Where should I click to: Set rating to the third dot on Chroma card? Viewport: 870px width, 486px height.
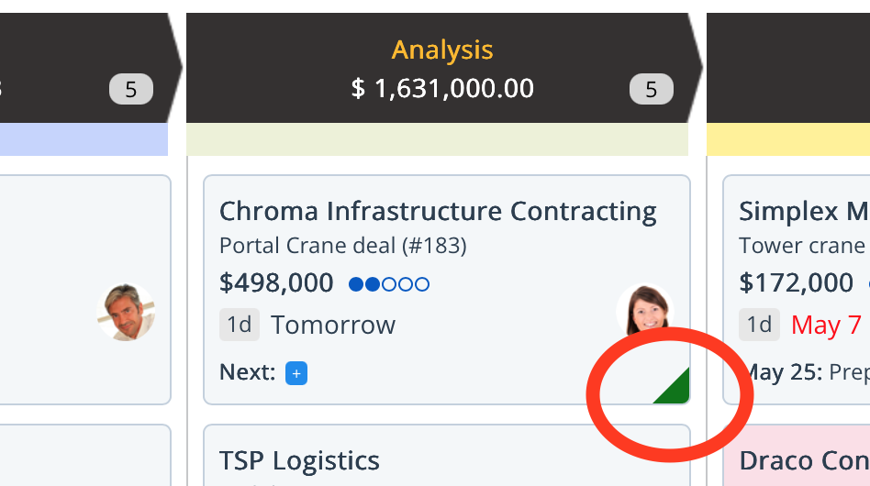(389, 284)
